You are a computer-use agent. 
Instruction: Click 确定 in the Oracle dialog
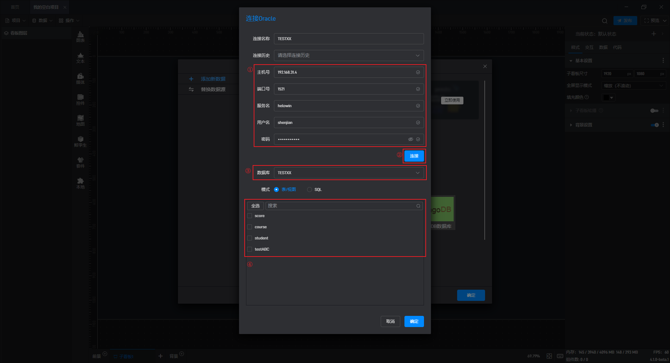[414, 321]
